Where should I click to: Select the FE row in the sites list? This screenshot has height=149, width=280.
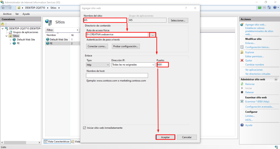click(x=63, y=43)
